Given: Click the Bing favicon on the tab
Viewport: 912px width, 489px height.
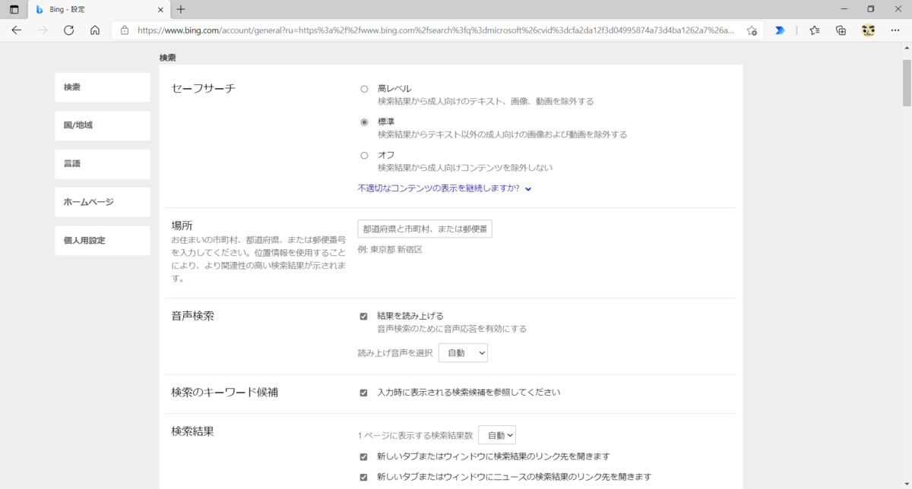Looking at the screenshot, I should click(40, 9).
